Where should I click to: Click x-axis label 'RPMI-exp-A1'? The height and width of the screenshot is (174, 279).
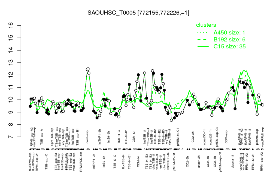[37, 162]
